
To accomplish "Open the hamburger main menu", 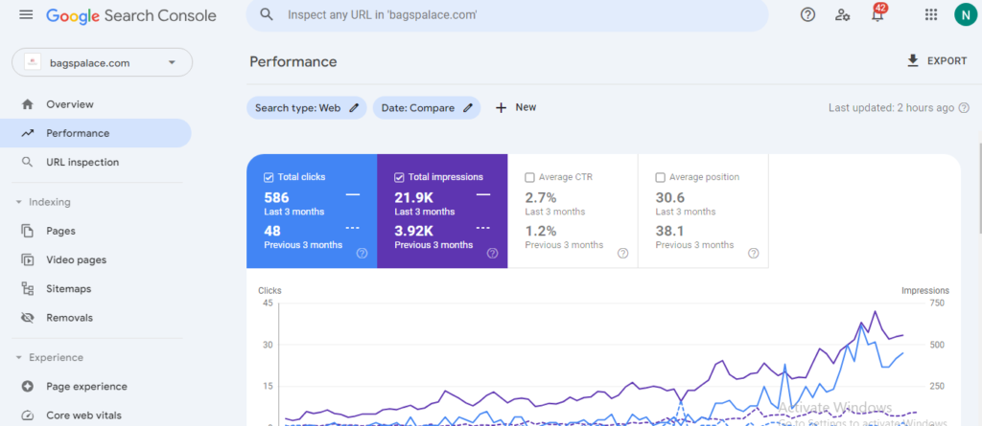I will pyautogui.click(x=26, y=15).
